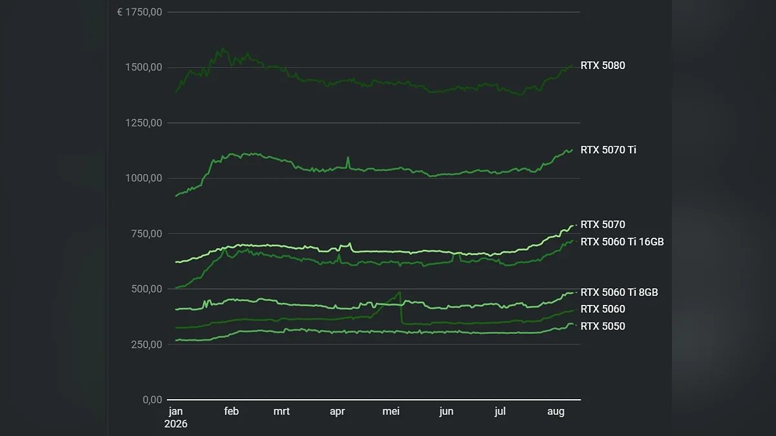The height and width of the screenshot is (436, 776).
Task: Click the 0,00 axis value
Action: [152, 400]
